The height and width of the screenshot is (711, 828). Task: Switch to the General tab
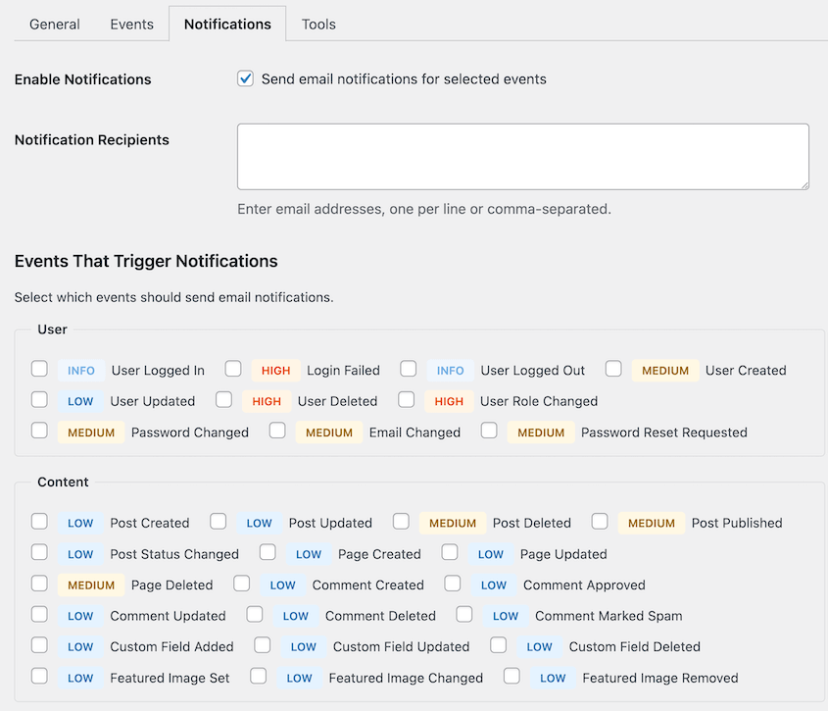click(54, 24)
